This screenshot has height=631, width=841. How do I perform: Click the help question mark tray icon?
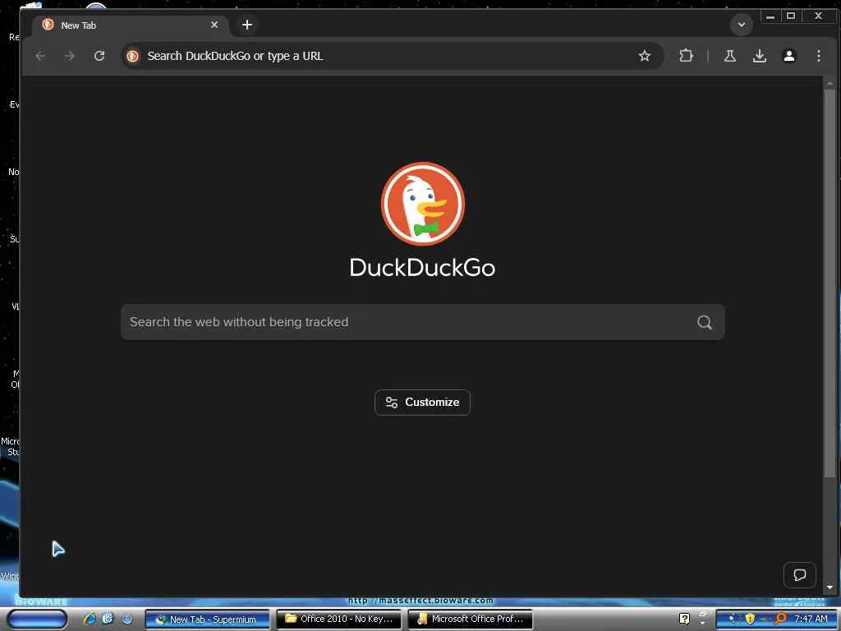click(x=684, y=619)
